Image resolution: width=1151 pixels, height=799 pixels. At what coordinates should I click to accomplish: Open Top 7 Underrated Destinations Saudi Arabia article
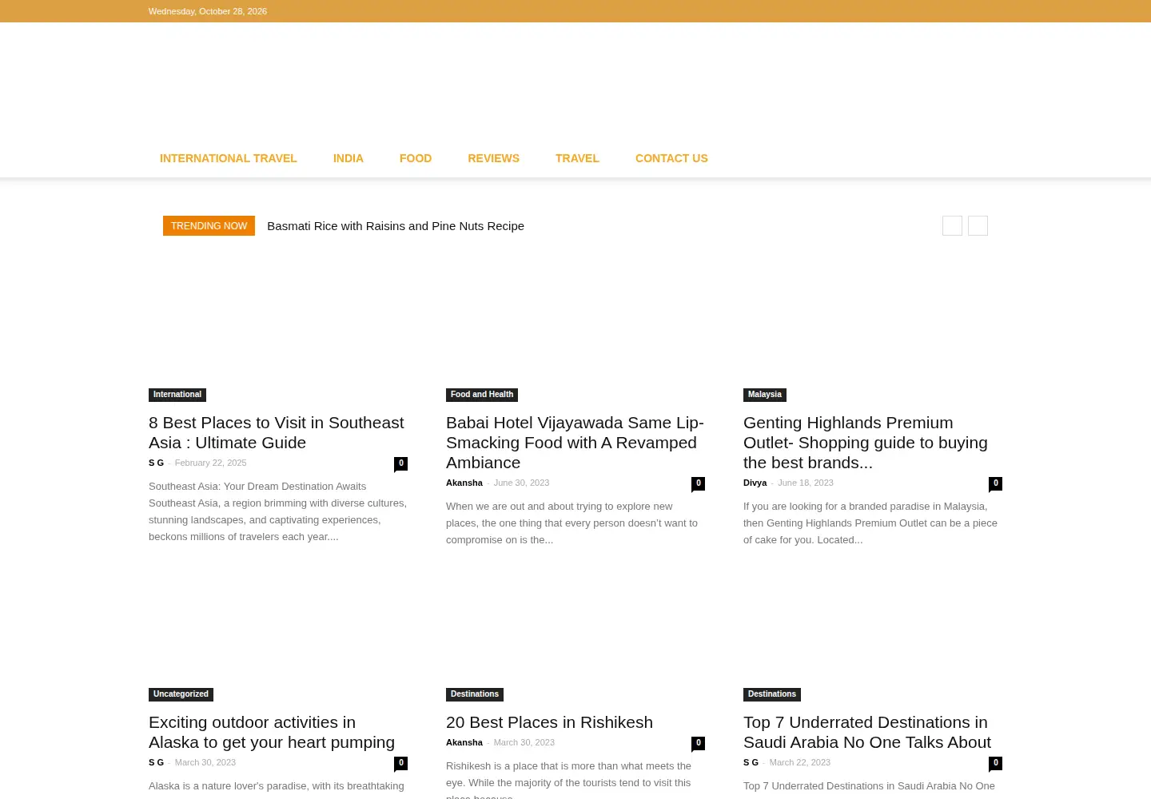tap(867, 732)
